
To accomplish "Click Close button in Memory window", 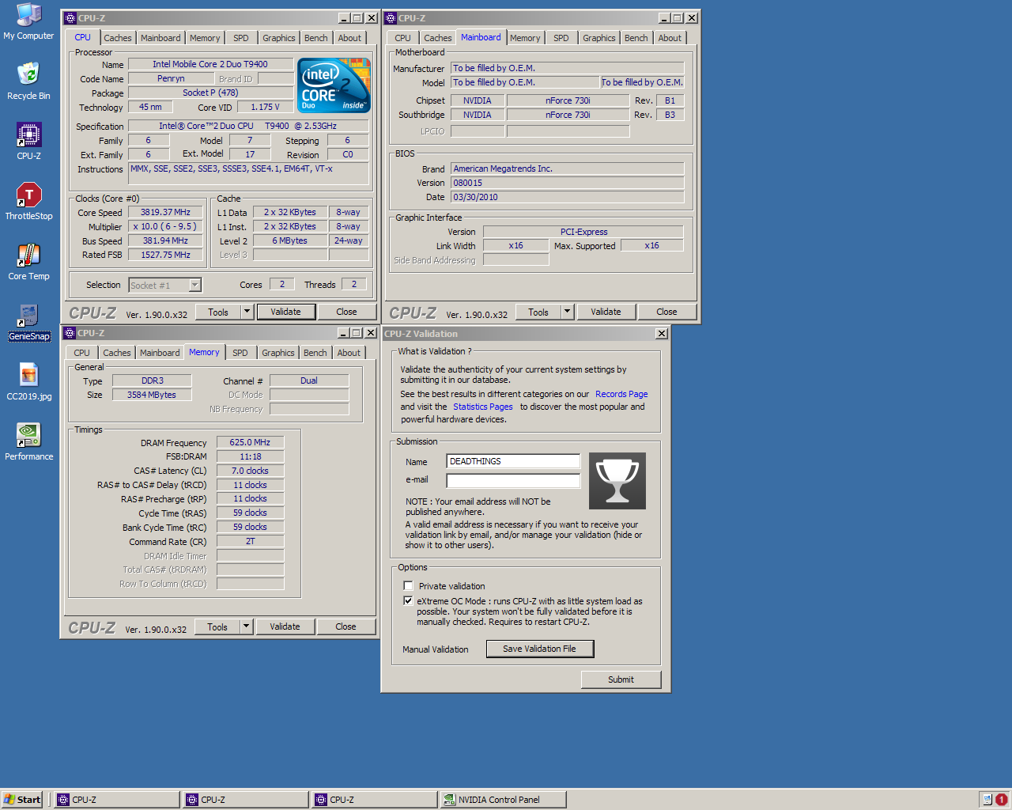I will [346, 626].
